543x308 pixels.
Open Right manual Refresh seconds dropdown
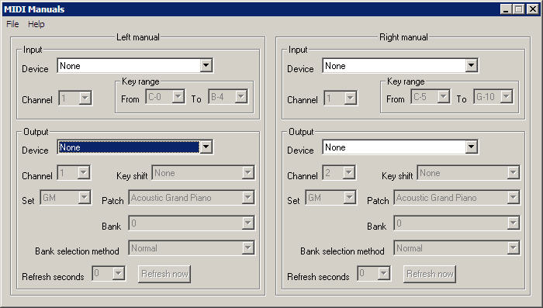point(374,274)
